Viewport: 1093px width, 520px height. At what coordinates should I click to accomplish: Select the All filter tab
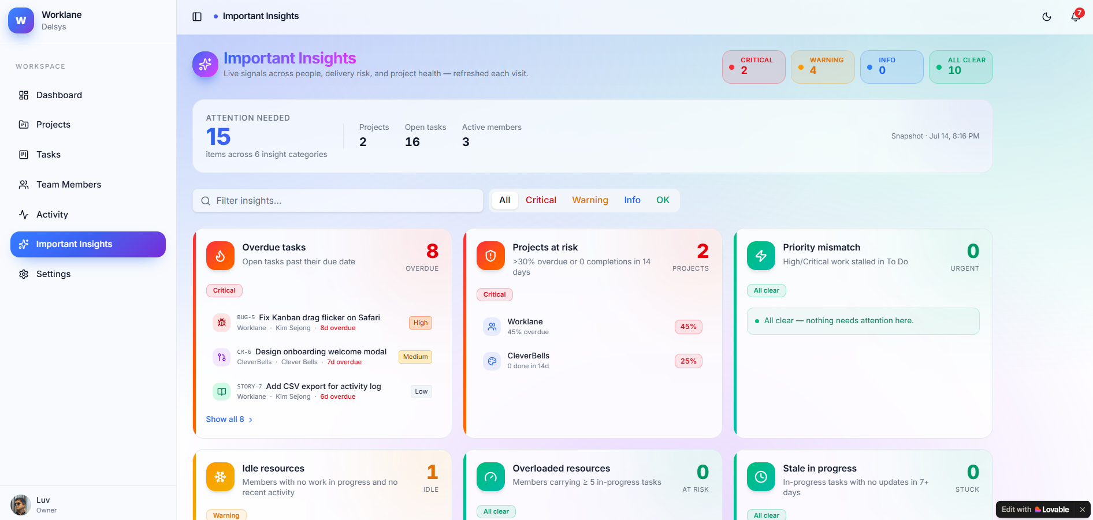point(505,200)
